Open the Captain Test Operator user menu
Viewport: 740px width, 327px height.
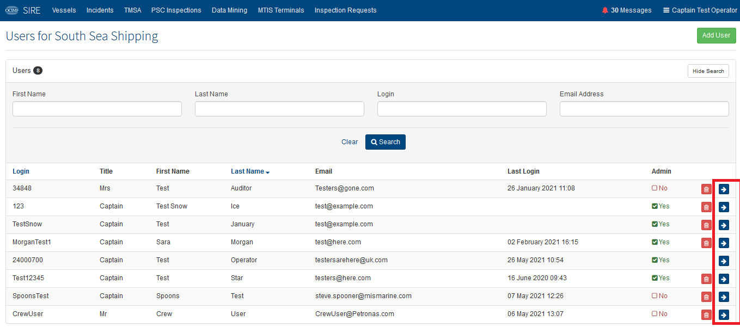pyautogui.click(x=700, y=10)
